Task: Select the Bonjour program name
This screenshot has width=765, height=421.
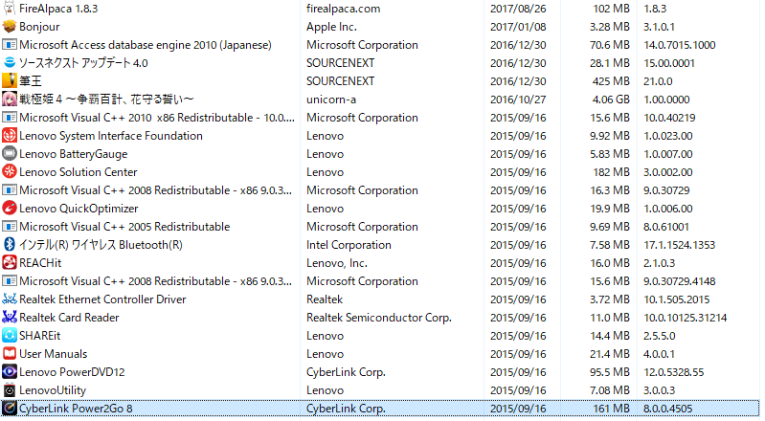Action: [x=39, y=27]
